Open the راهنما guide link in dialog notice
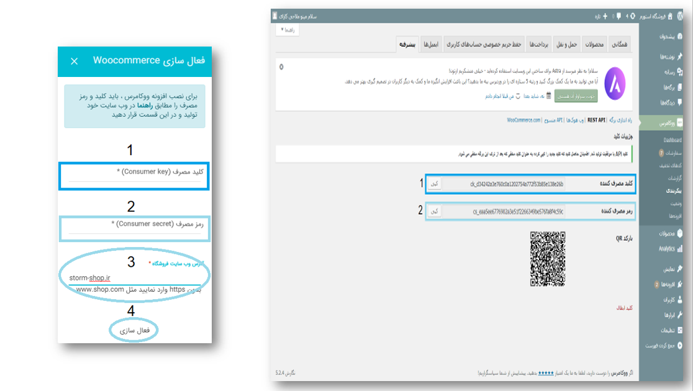This screenshot has height=391, width=693. coord(145,105)
